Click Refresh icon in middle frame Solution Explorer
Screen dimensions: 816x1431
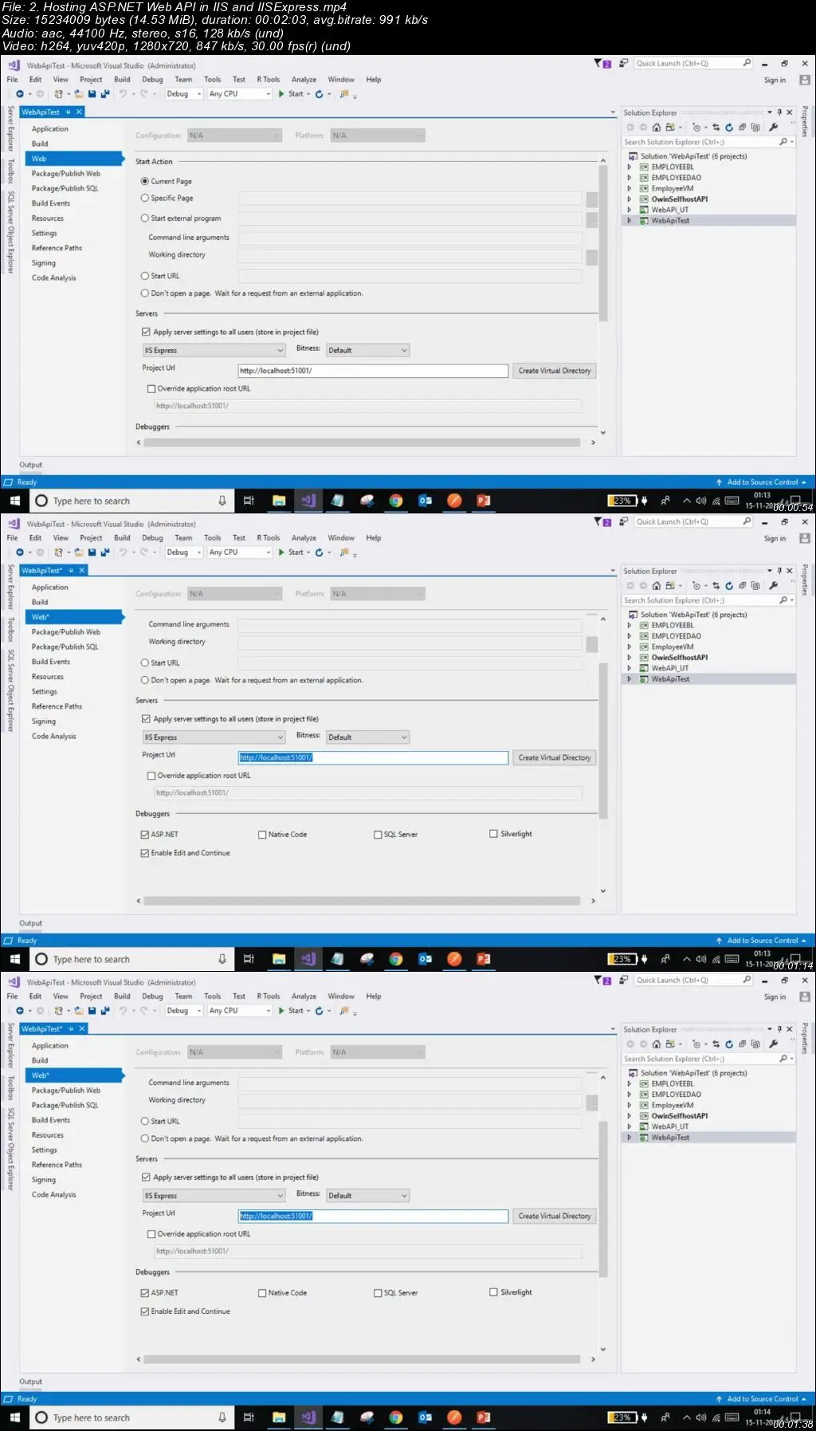click(728, 586)
